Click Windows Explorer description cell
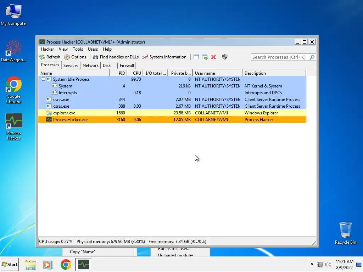Image resolution: width=363 pixels, height=272 pixels. pos(261,113)
